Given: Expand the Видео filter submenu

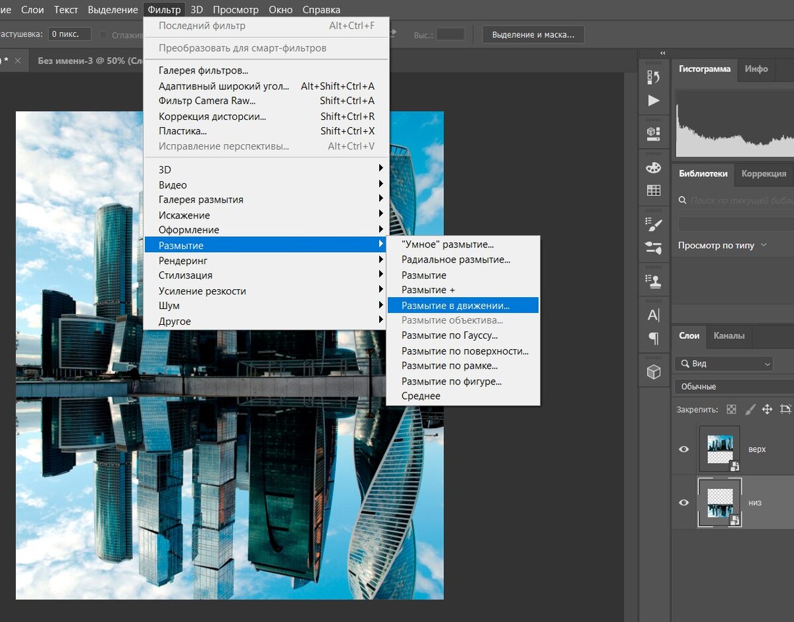Looking at the screenshot, I should coord(380,184).
